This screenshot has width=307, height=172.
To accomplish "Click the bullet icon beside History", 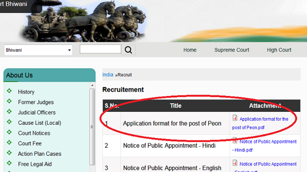I will pos(9,91).
